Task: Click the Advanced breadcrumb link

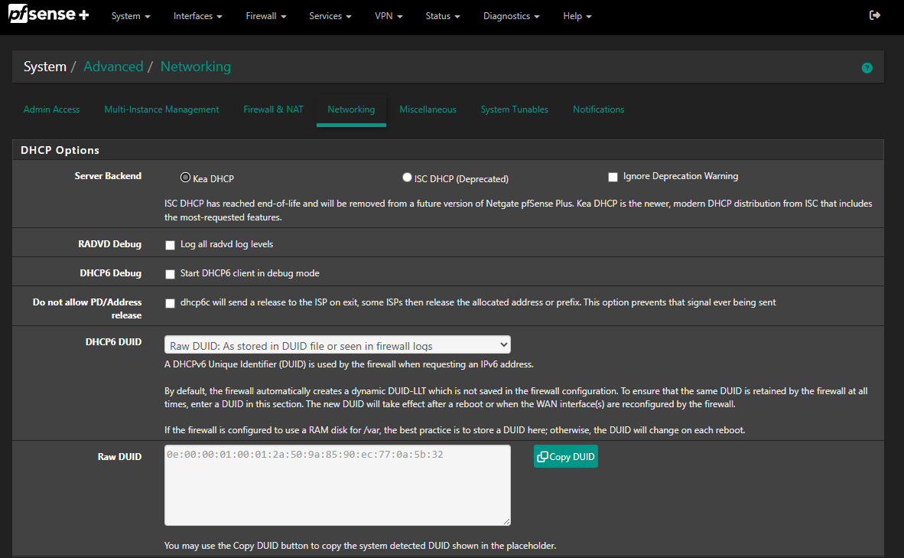Action: coord(113,67)
